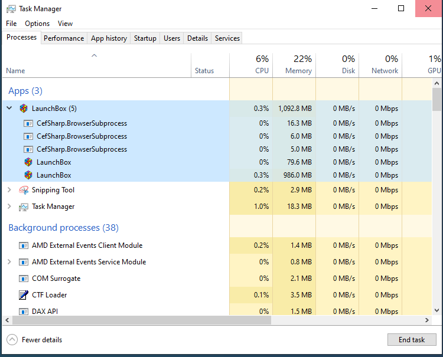Click the Snipping Tool scissors icon
Viewport: 443px width, 357px height.
point(24,190)
